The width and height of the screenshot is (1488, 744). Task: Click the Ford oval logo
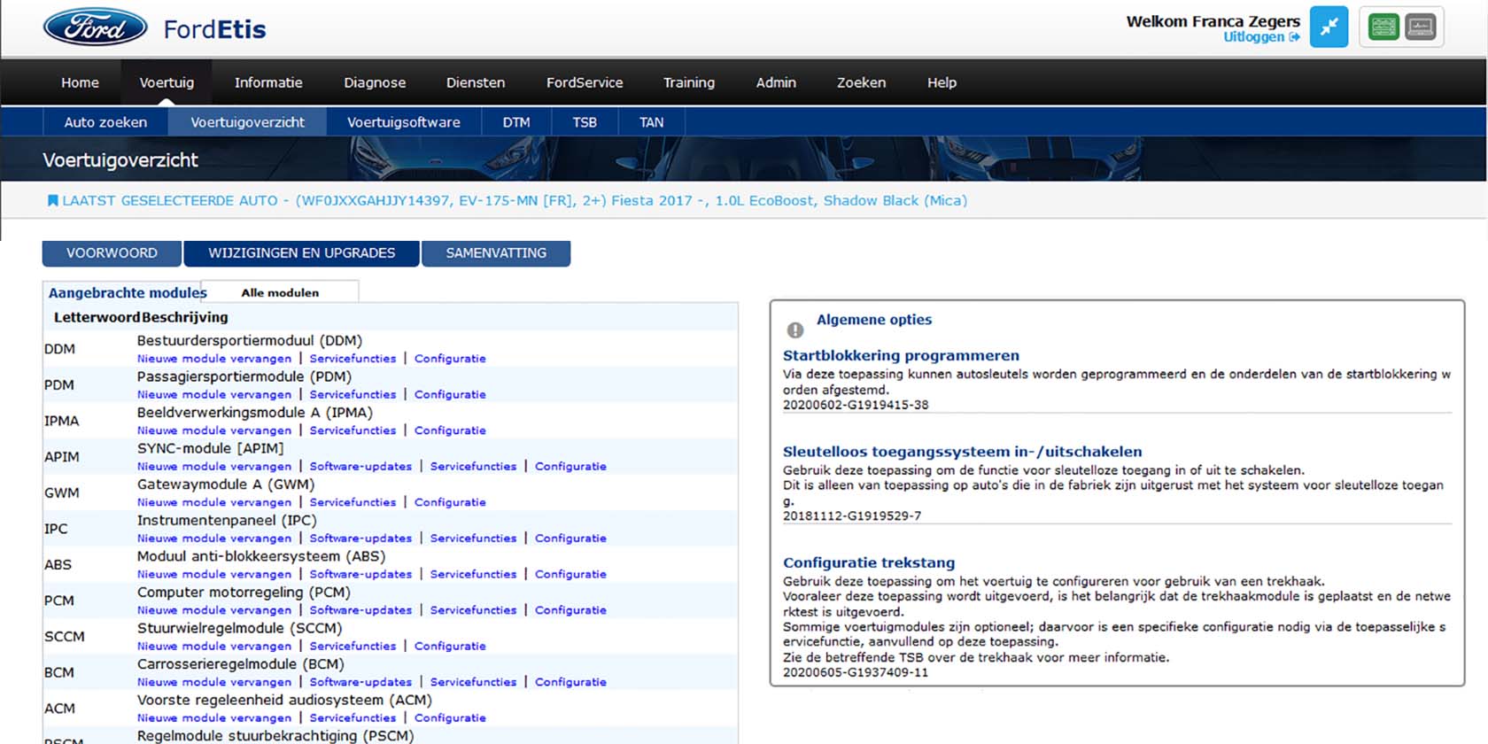coord(95,27)
